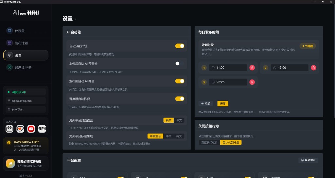Click the clock icon in 22:25 field
335x178 pixels.
coord(213,82)
